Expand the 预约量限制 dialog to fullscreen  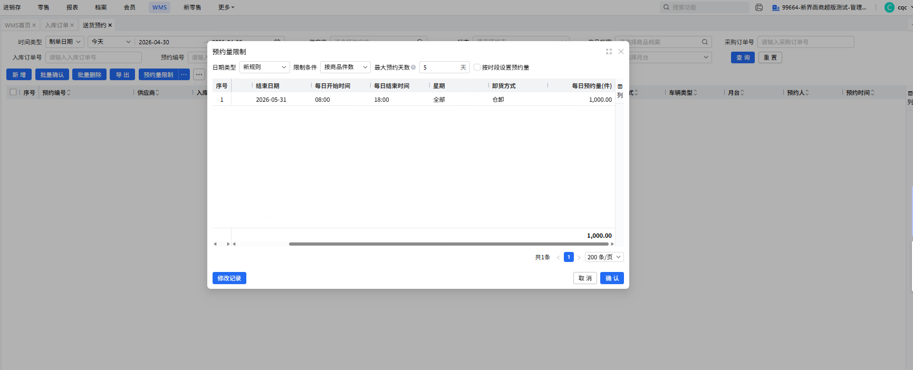coord(609,52)
